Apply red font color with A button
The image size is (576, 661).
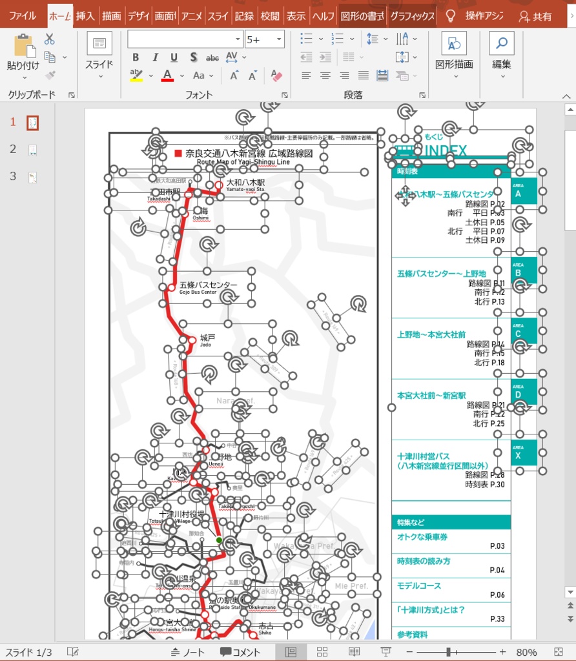click(167, 76)
